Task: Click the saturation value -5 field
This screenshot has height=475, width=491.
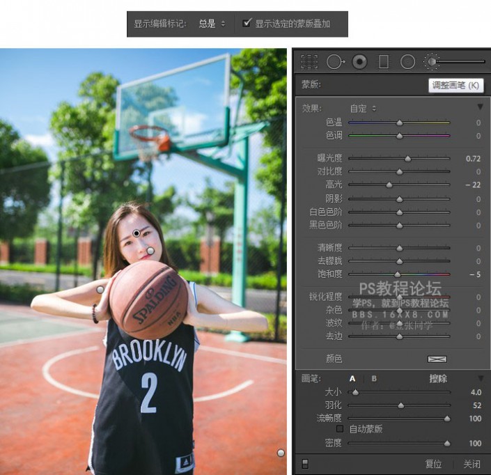Action: pyautogui.click(x=475, y=274)
